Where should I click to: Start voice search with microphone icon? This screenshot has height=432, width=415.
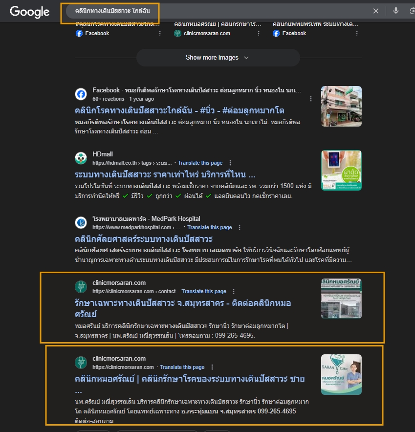click(x=396, y=11)
